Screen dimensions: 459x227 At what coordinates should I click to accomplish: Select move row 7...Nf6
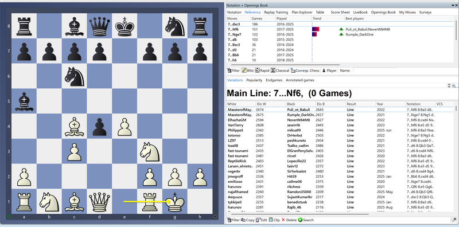341,29
